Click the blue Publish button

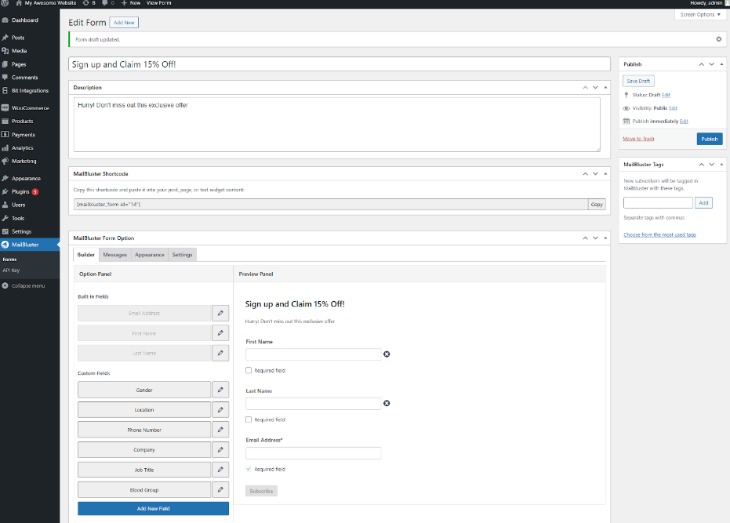click(709, 139)
